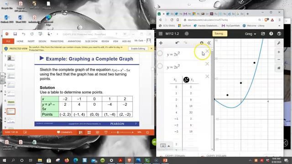The width and height of the screenshot is (292, 164).
Task: Show the Desmos on-screen keypad
Action: pos(163,145)
